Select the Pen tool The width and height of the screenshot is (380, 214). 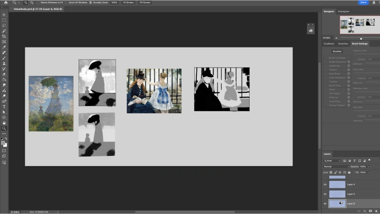pos(4,101)
